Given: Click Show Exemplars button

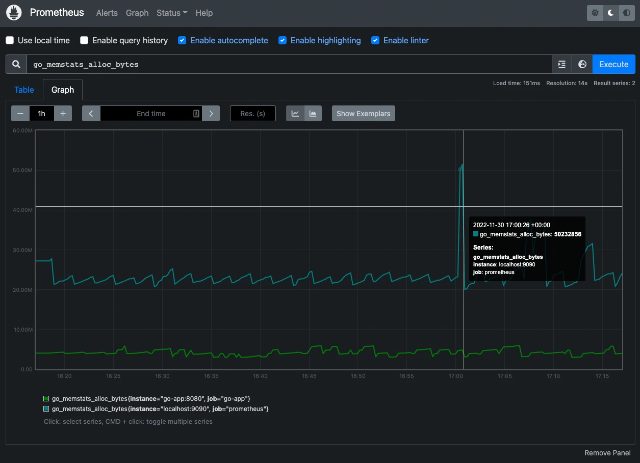Looking at the screenshot, I should [x=364, y=114].
